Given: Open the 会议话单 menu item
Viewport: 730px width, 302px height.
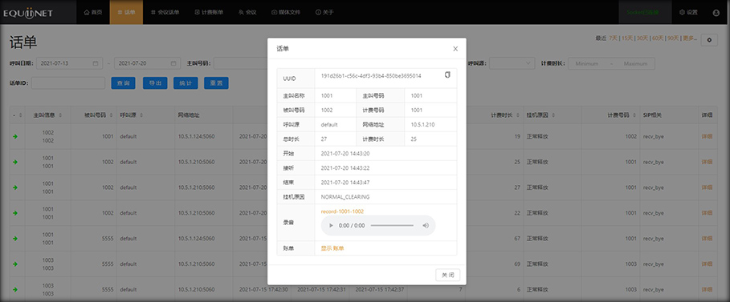Looking at the screenshot, I should coord(165,13).
